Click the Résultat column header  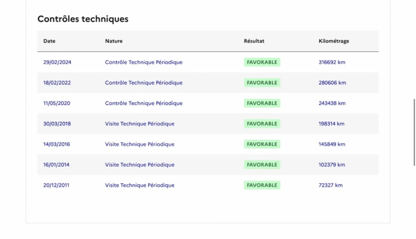(254, 41)
